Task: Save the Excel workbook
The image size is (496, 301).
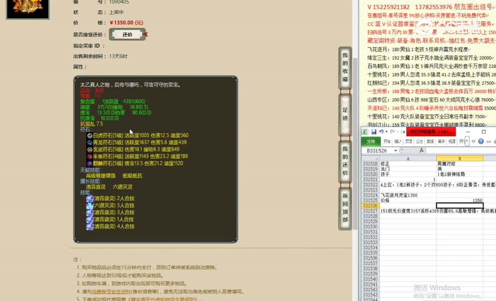Action: pyautogui.click(x=374, y=132)
